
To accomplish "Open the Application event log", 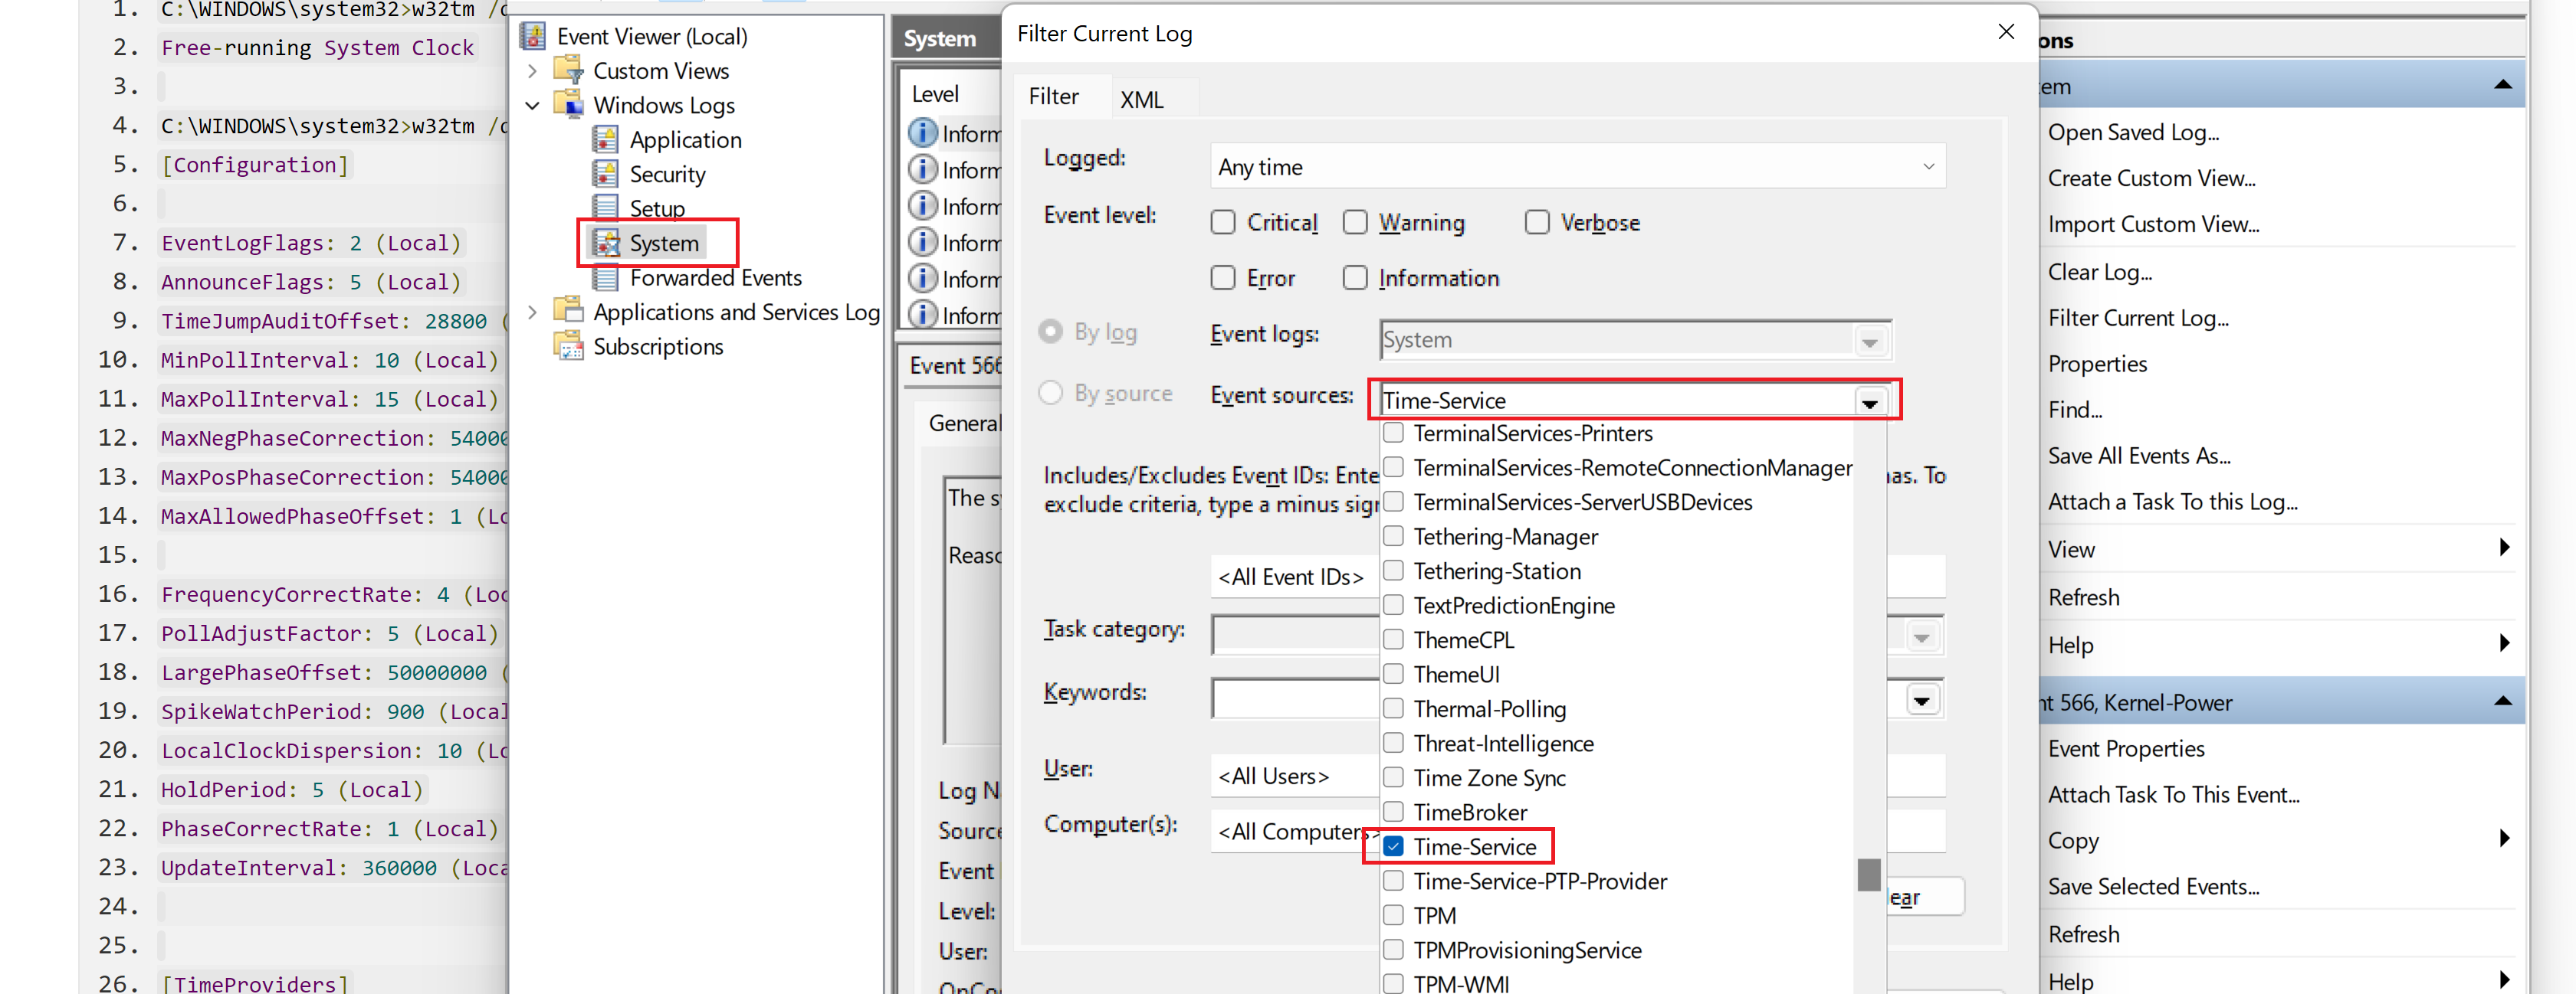I will 606,139.
